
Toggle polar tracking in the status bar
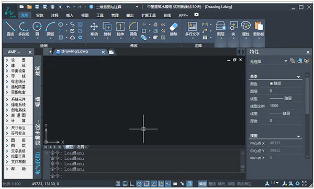(139, 183)
